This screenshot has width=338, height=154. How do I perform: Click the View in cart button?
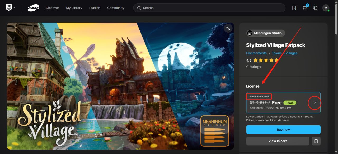click(x=278, y=141)
